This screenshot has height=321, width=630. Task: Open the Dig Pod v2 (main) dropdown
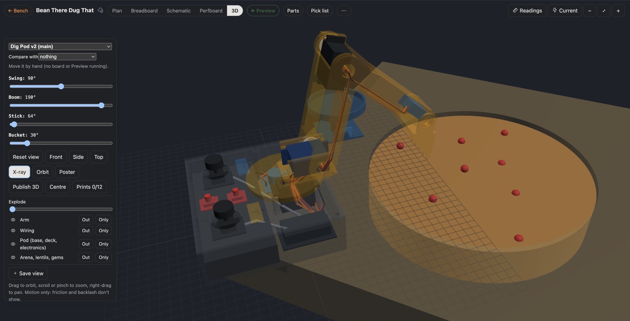60,46
